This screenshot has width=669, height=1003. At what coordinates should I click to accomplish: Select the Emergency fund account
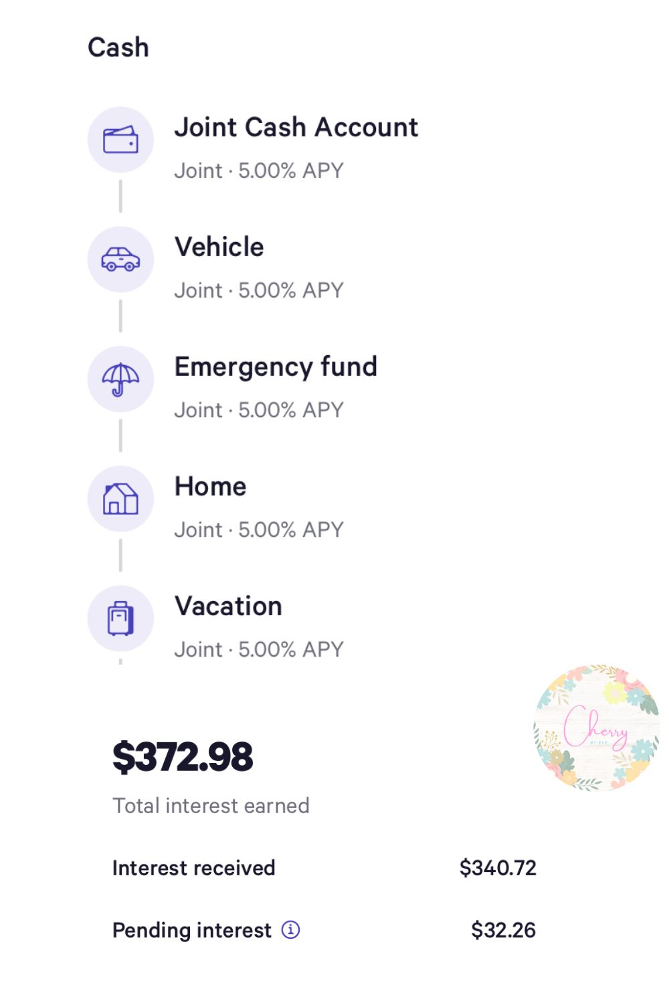tap(276, 366)
